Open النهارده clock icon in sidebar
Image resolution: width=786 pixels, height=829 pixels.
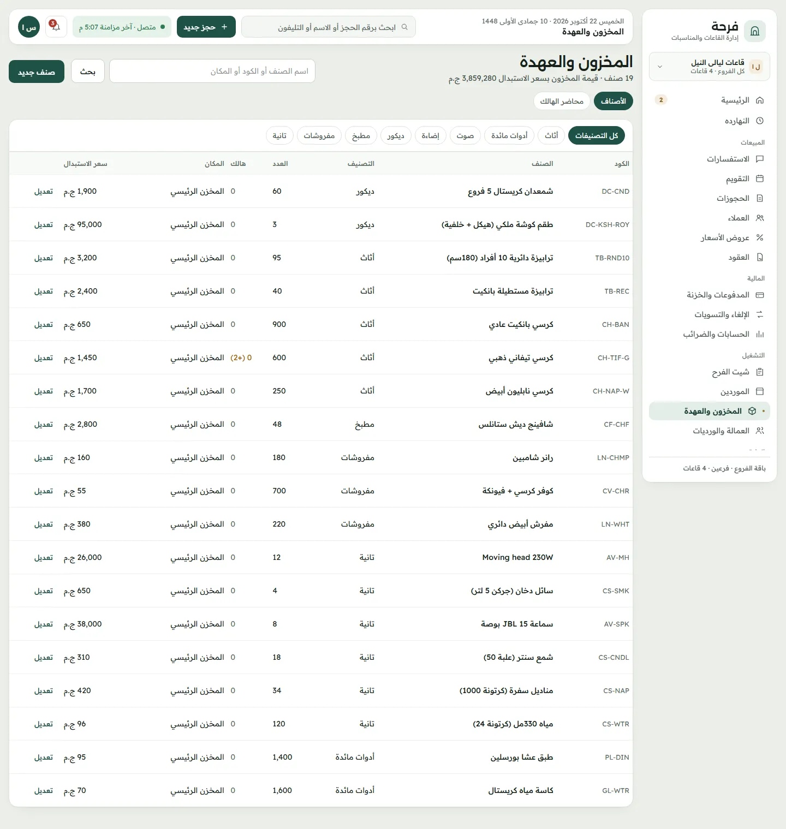point(760,121)
